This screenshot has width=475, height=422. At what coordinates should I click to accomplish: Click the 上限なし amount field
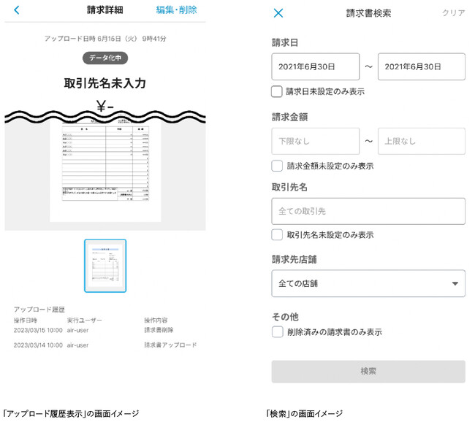[x=421, y=141]
